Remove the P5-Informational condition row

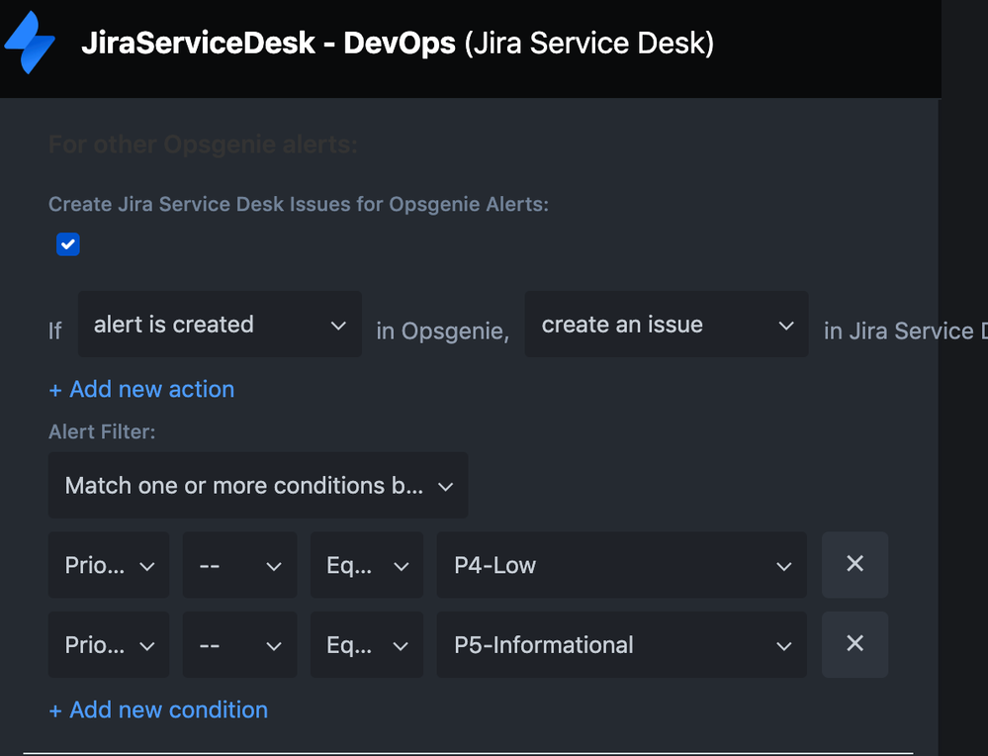(854, 644)
